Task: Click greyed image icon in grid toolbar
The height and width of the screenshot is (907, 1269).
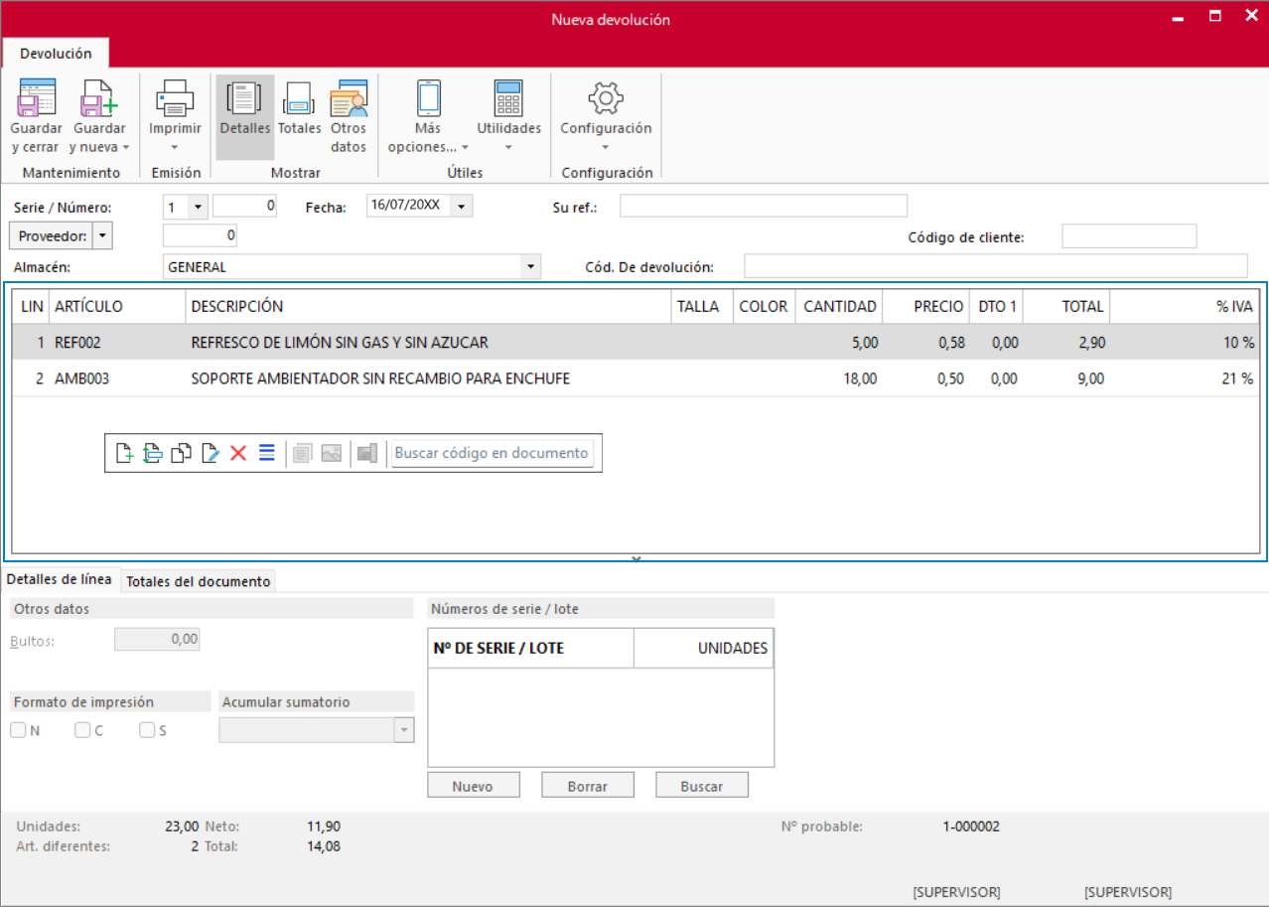Action: point(332,453)
